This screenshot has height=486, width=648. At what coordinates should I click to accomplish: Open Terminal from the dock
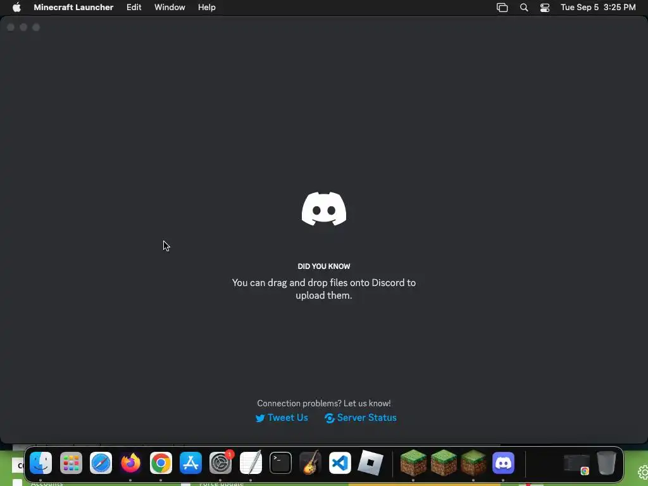[x=280, y=463]
